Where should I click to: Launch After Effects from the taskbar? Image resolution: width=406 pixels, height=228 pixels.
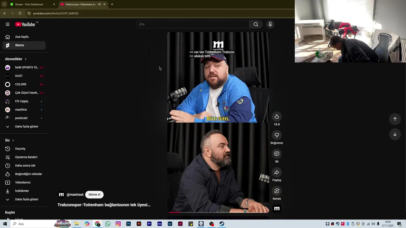tap(160, 224)
